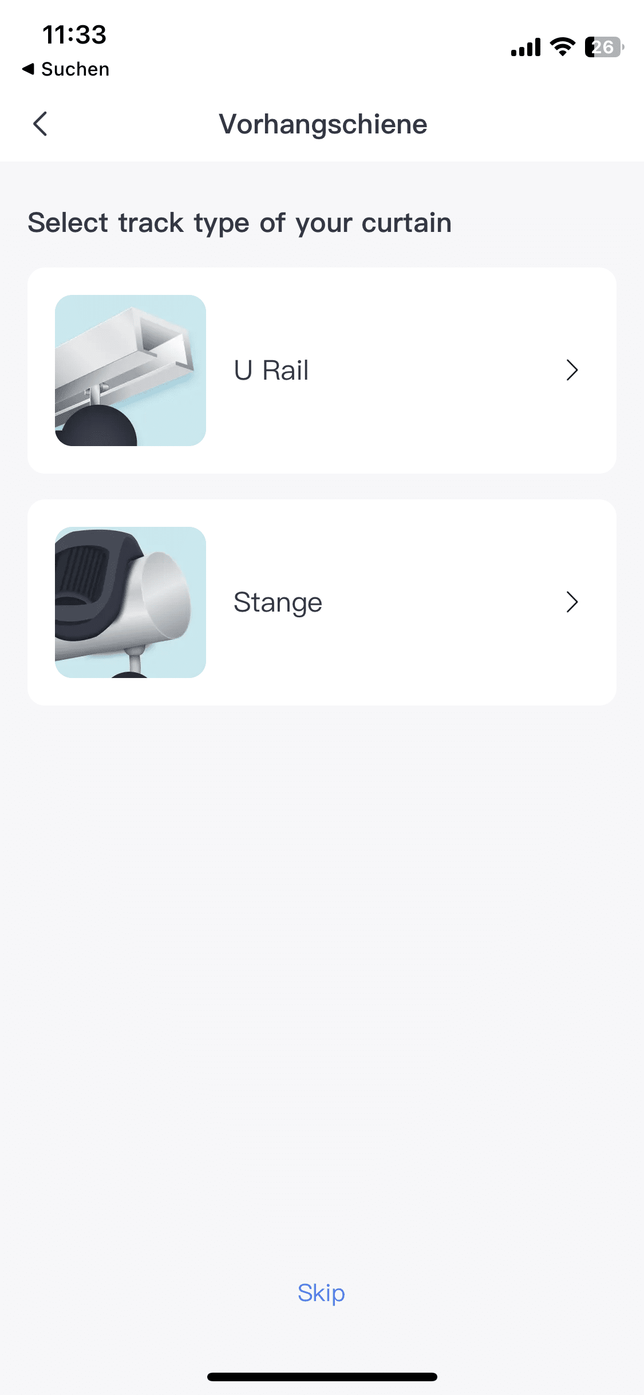Image resolution: width=644 pixels, height=1395 pixels.
Task: Tap the cellular signal strength icon
Action: (x=526, y=47)
